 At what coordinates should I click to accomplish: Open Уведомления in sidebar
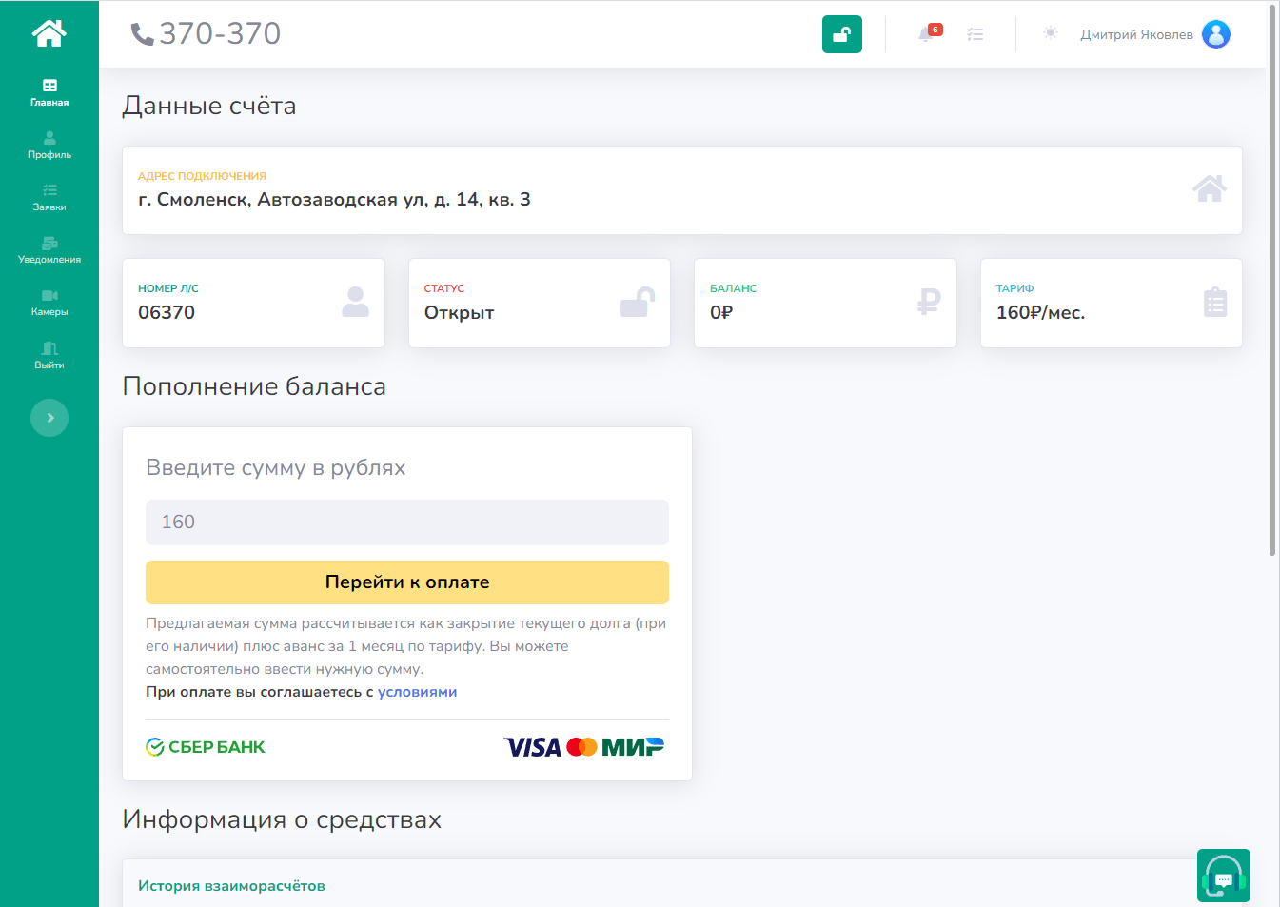tap(49, 249)
